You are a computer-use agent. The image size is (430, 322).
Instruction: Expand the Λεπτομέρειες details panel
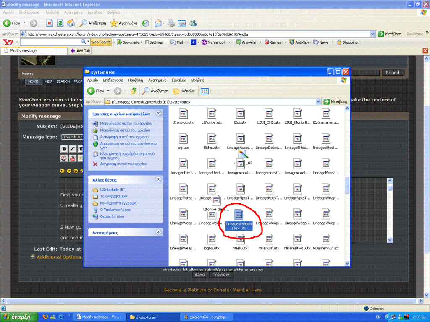click(x=158, y=232)
